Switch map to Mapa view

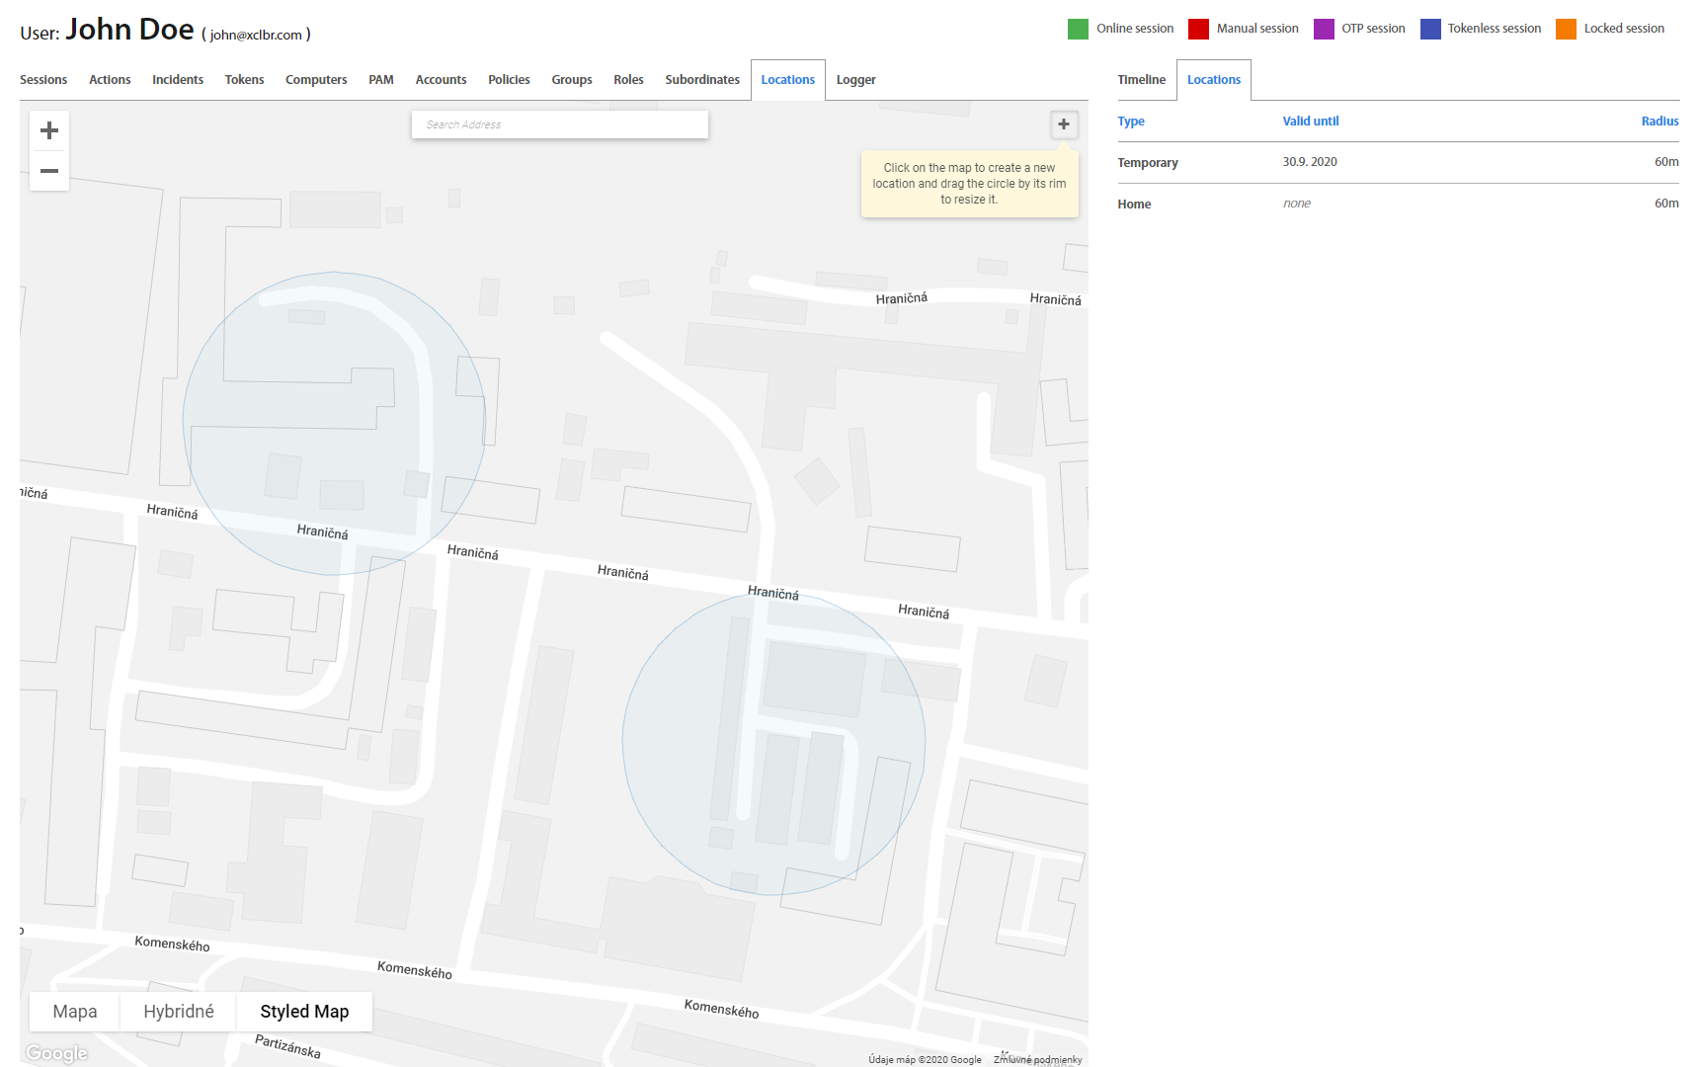(75, 1012)
